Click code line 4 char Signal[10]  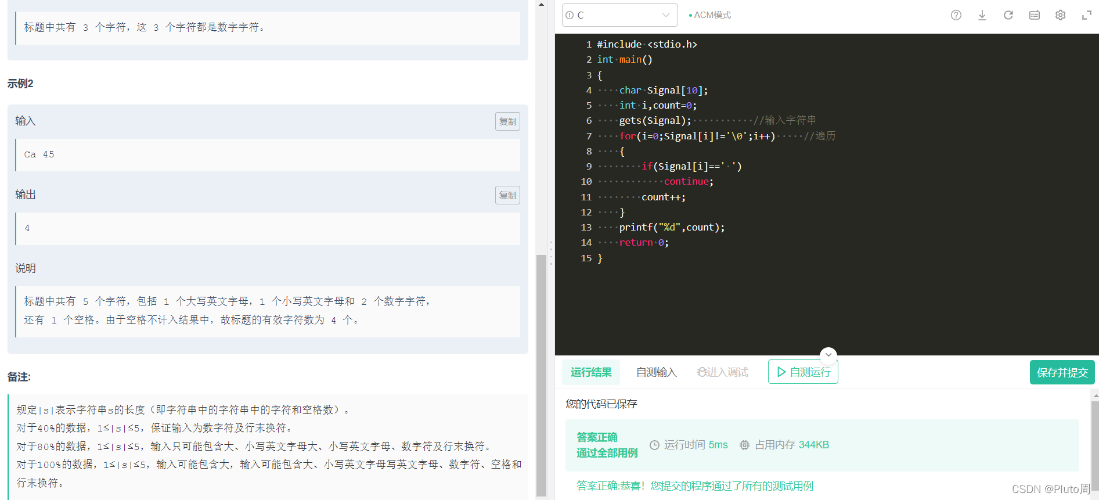pyautogui.click(x=664, y=90)
